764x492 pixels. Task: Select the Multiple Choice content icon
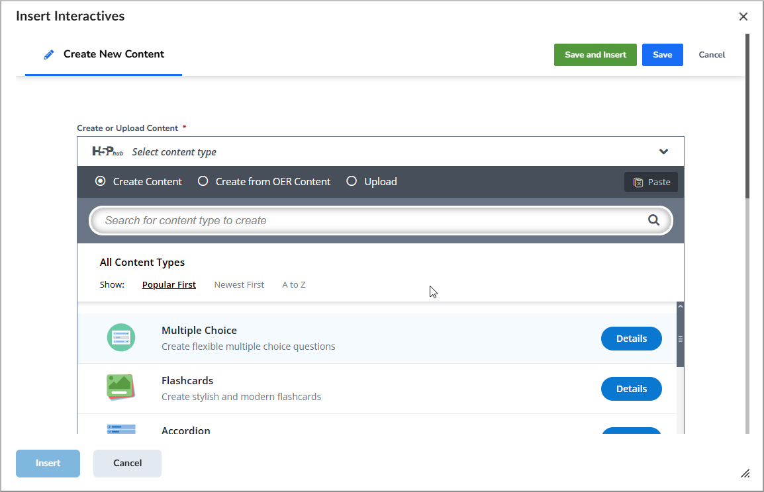(121, 337)
